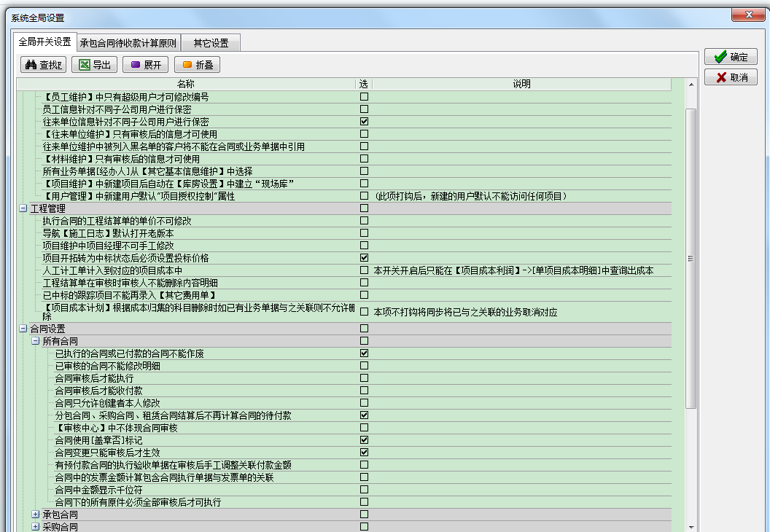Switch to 承包合同待收款计算原则 tab

(128, 43)
